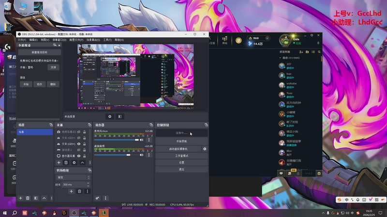Click the new streaming target button in the multi-stream panel
Screen dimensions: 387x217
tap(40, 52)
